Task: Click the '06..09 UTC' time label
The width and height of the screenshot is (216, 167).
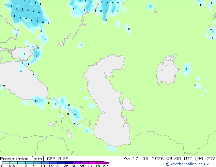Action: (179, 159)
